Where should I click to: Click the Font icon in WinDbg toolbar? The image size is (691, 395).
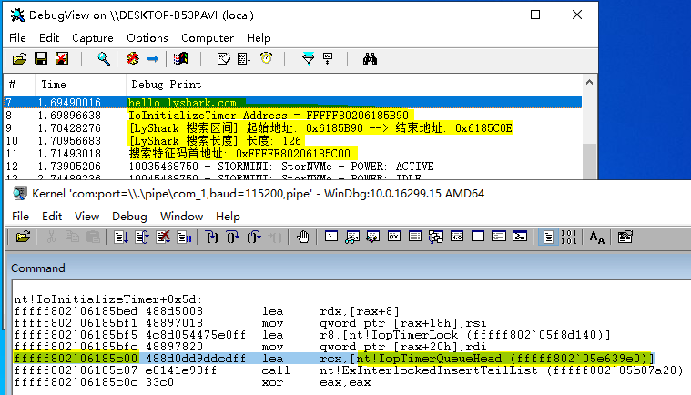tap(596, 238)
